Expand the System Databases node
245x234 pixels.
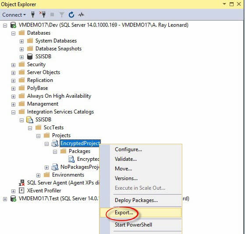22,41
